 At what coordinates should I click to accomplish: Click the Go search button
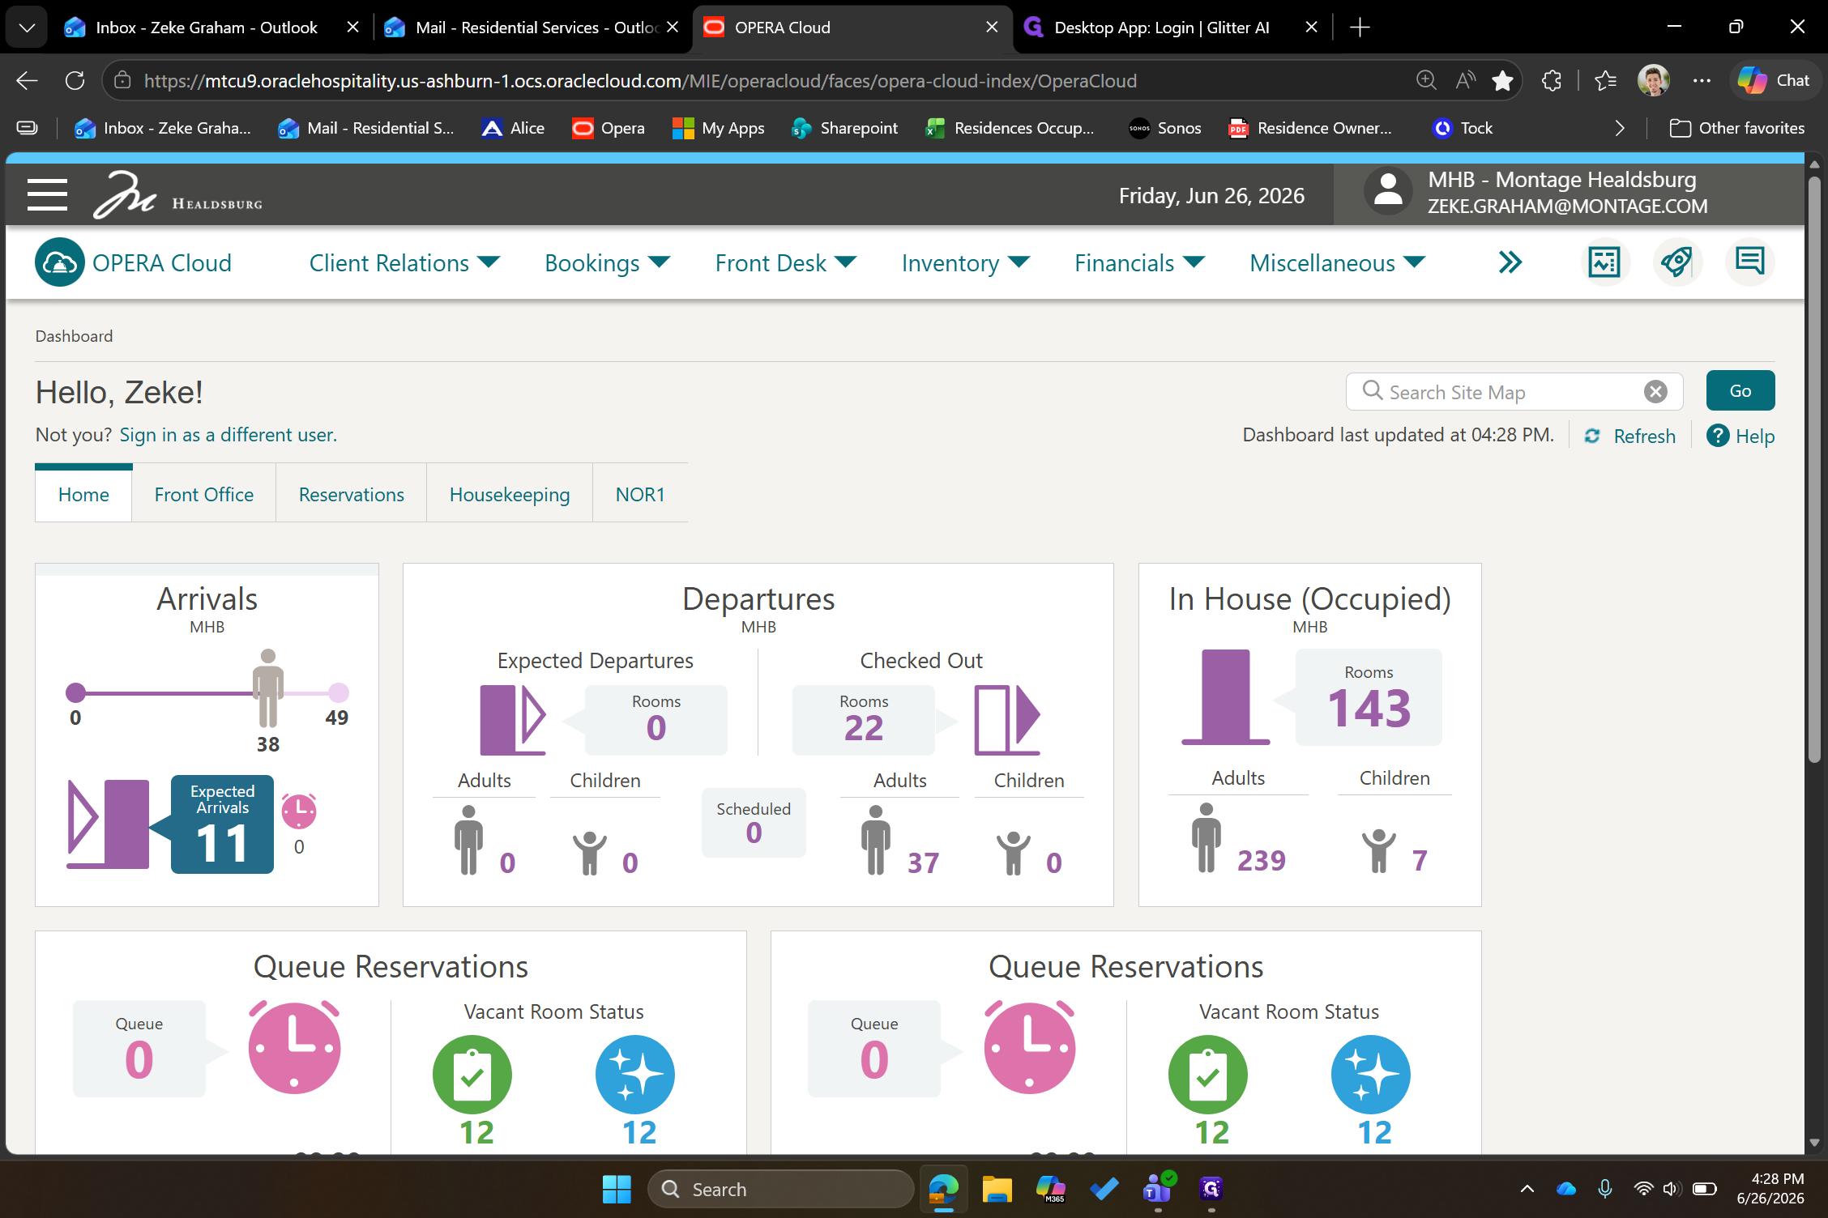click(x=1740, y=391)
